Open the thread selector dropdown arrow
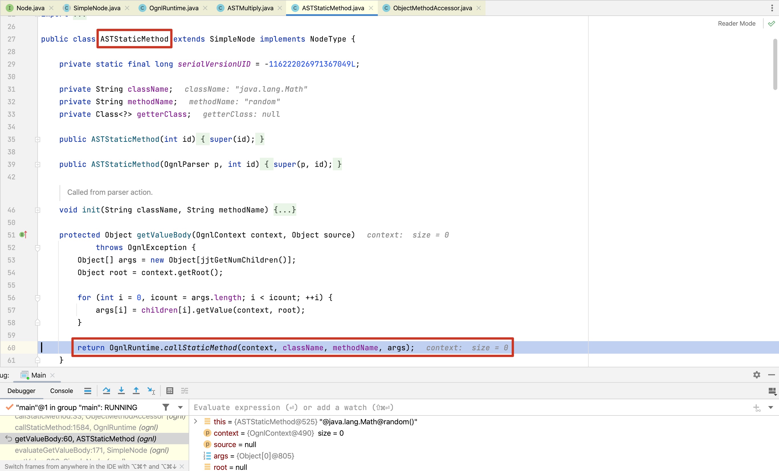 pos(180,407)
